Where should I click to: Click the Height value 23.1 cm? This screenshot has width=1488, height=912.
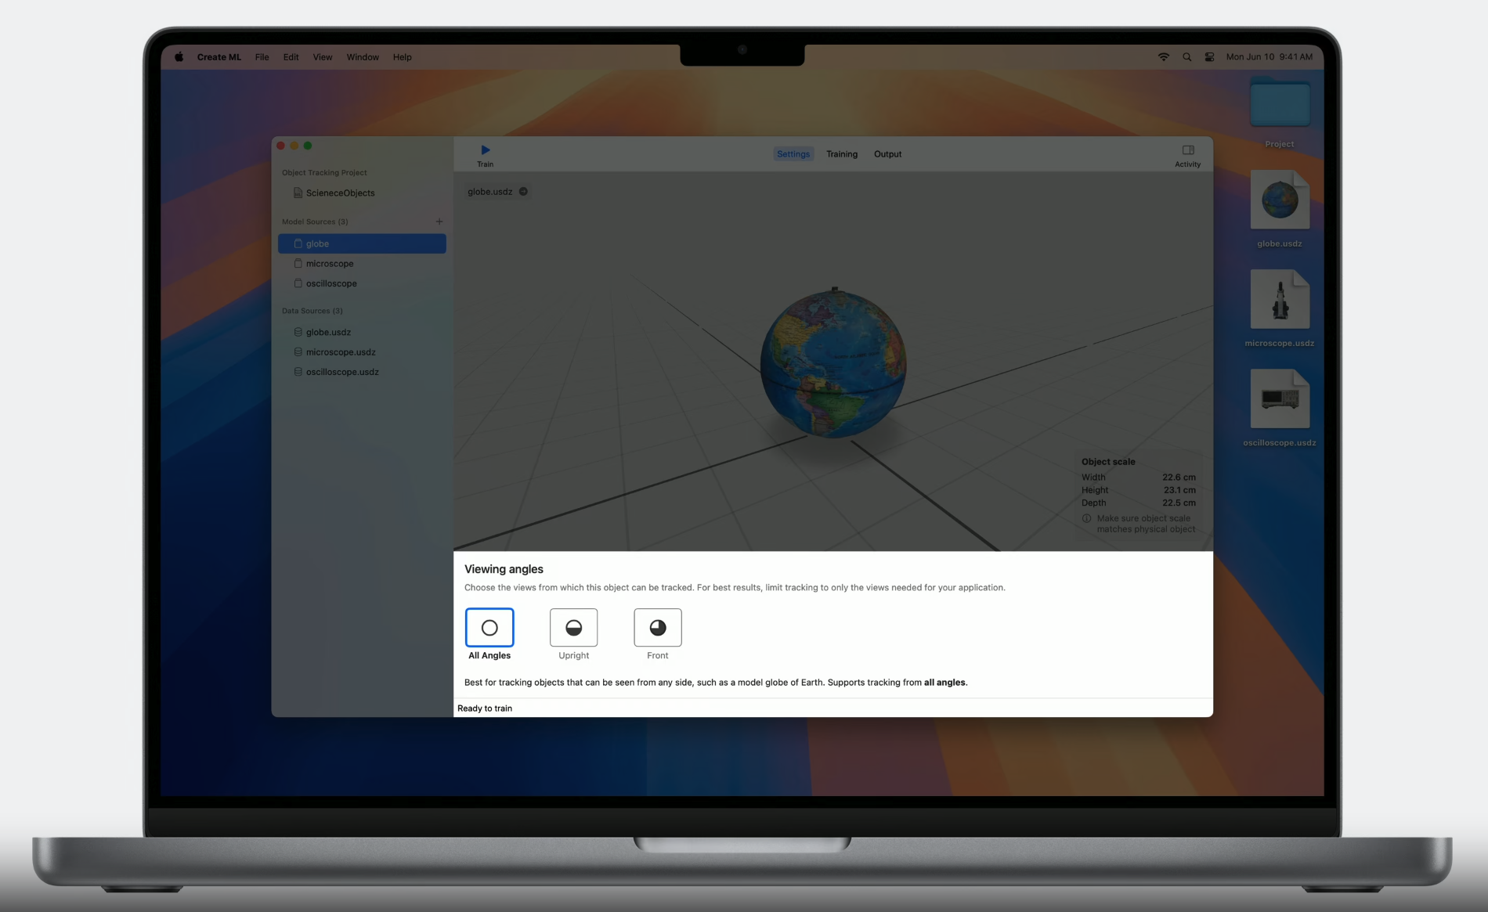(x=1179, y=490)
